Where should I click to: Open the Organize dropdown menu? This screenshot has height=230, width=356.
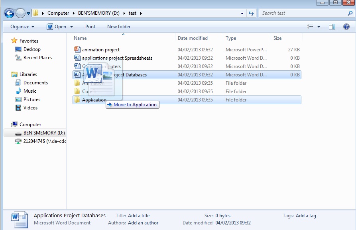point(22,27)
